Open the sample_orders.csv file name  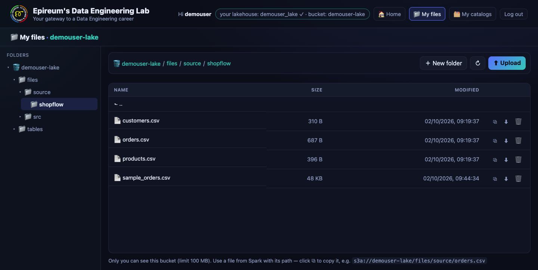(146, 178)
